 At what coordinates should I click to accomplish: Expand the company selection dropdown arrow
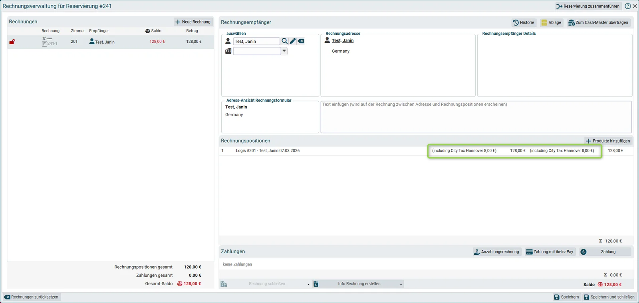click(284, 51)
